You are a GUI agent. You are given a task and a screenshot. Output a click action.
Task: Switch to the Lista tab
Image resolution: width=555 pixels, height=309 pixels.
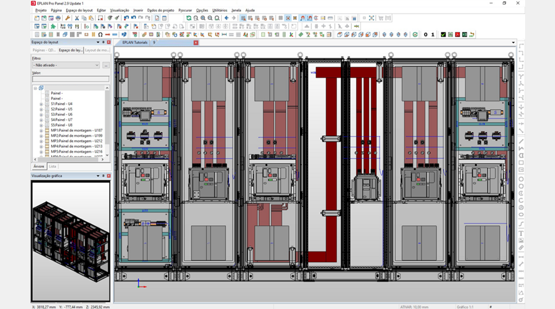point(53,167)
